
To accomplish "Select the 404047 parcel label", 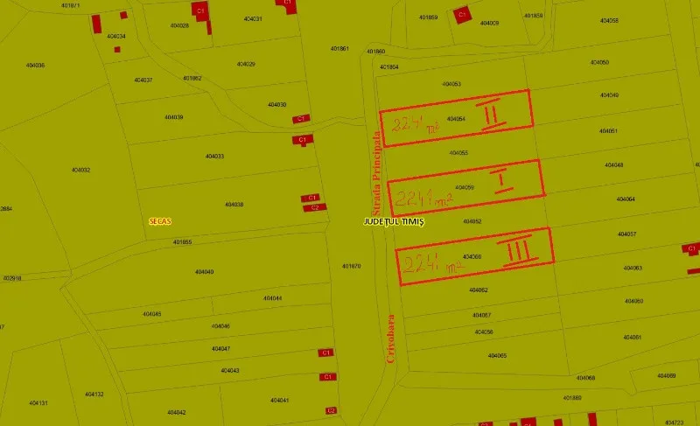I will (x=221, y=349).
